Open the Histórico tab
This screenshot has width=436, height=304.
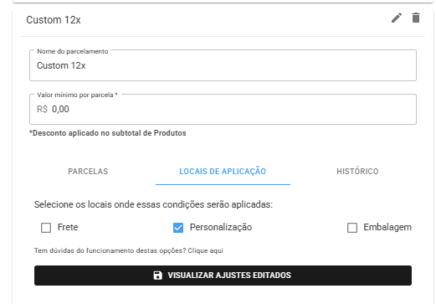357,172
